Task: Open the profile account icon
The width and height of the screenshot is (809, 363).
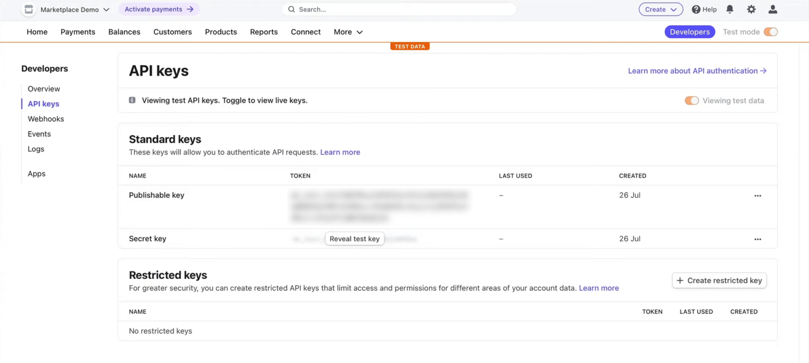Action: coord(772,9)
